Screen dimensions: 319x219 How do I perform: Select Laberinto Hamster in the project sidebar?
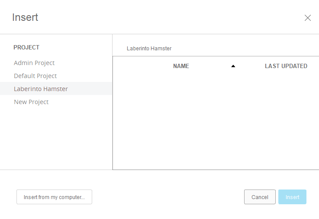(41, 89)
